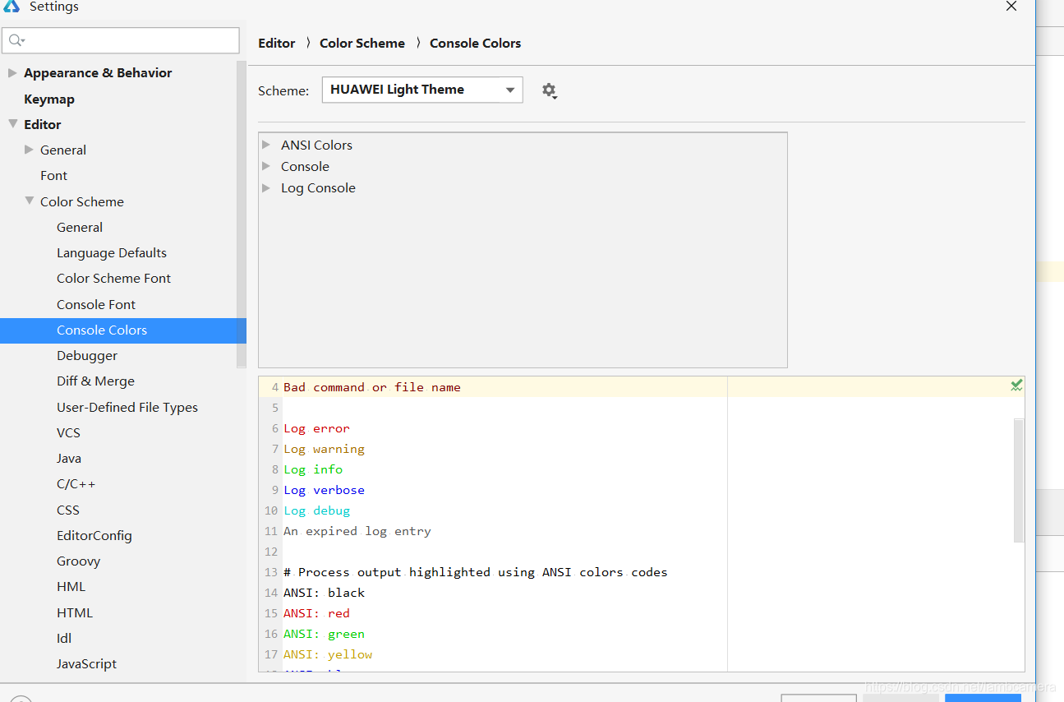Click Color Scheme in the breadcrumb
This screenshot has width=1064, height=702.
362,43
